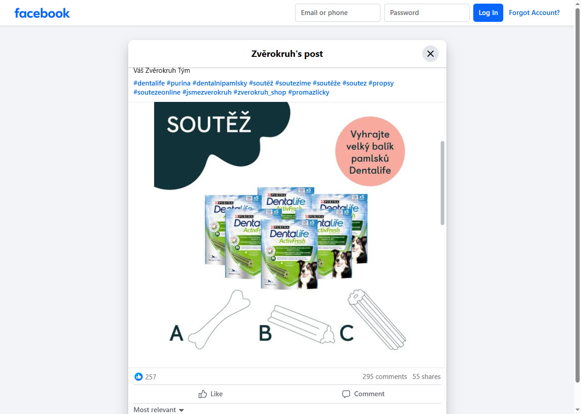Click the Email or phone field
Screen dimensions: 581x414
pyautogui.click(x=338, y=13)
